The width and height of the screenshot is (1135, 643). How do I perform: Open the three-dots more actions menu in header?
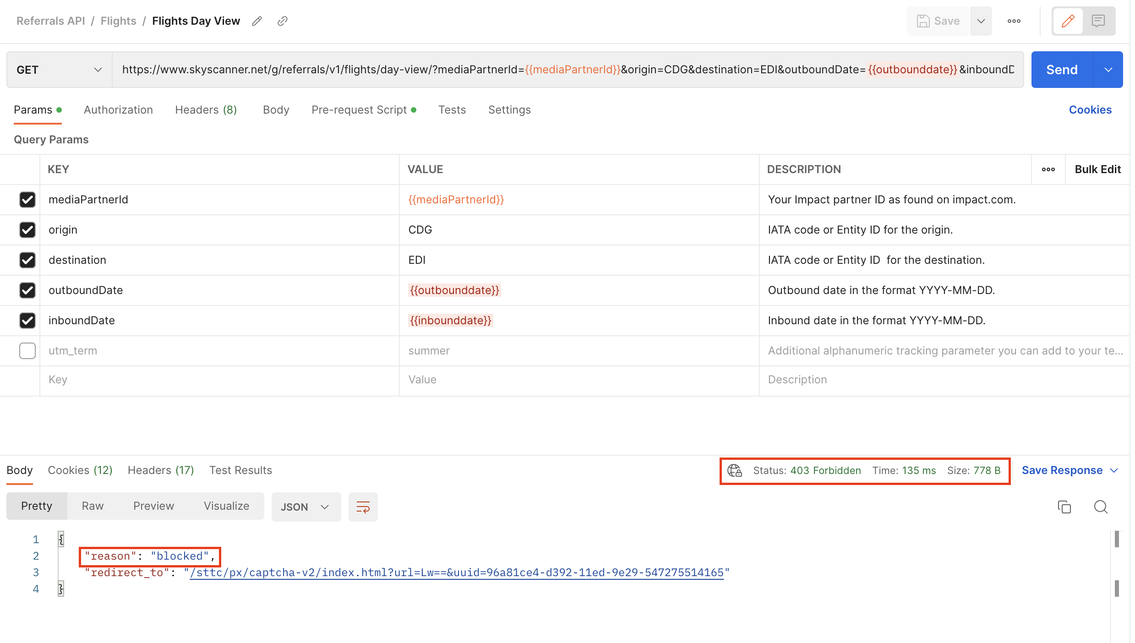1014,21
